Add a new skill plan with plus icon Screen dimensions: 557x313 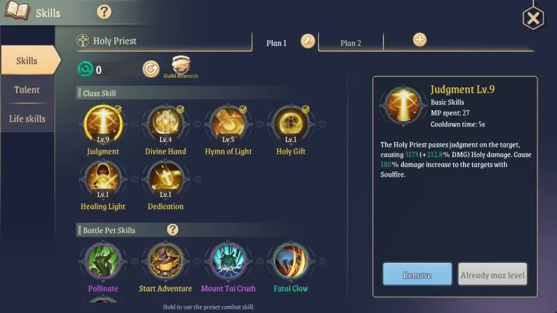(x=420, y=40)
